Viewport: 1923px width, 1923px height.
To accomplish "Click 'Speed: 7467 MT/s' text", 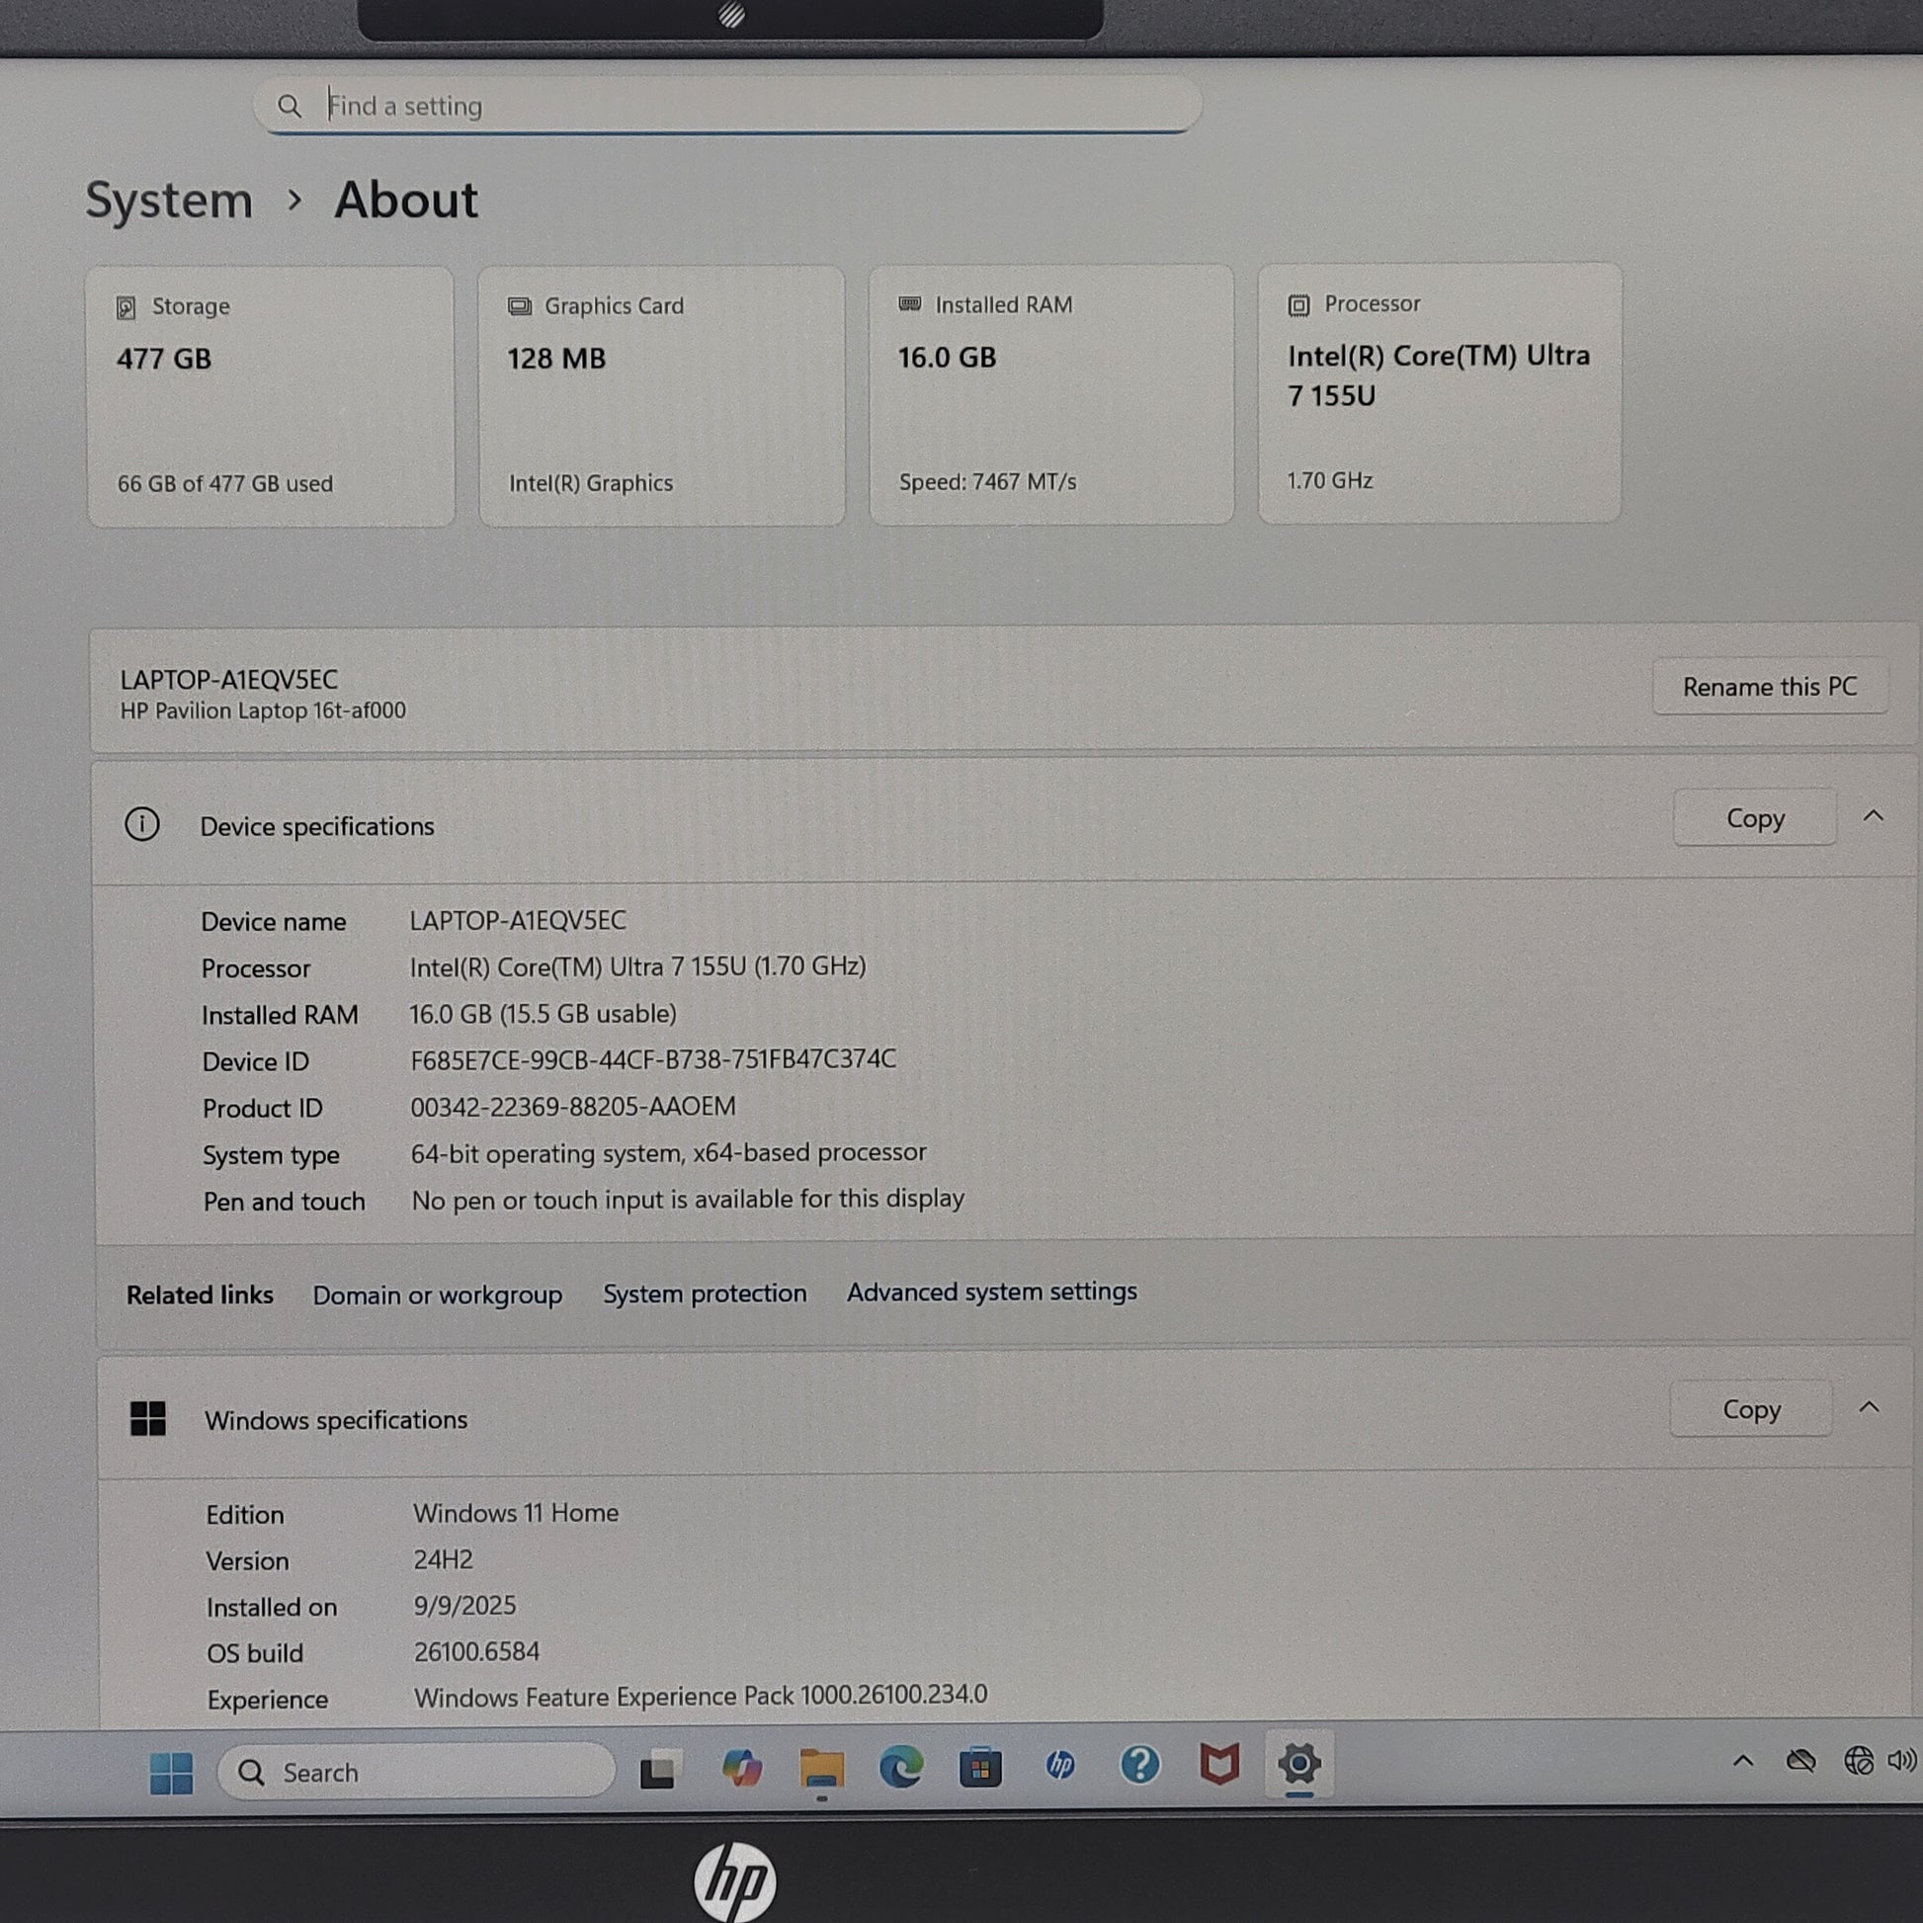I will point(987,482).
